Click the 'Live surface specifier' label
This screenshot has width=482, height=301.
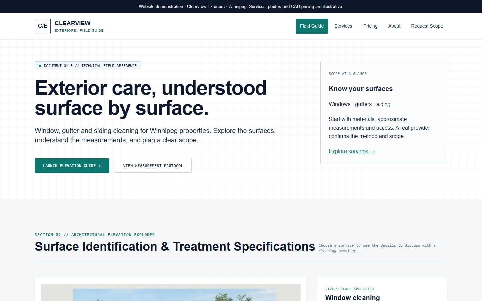(x=349, y=289)
